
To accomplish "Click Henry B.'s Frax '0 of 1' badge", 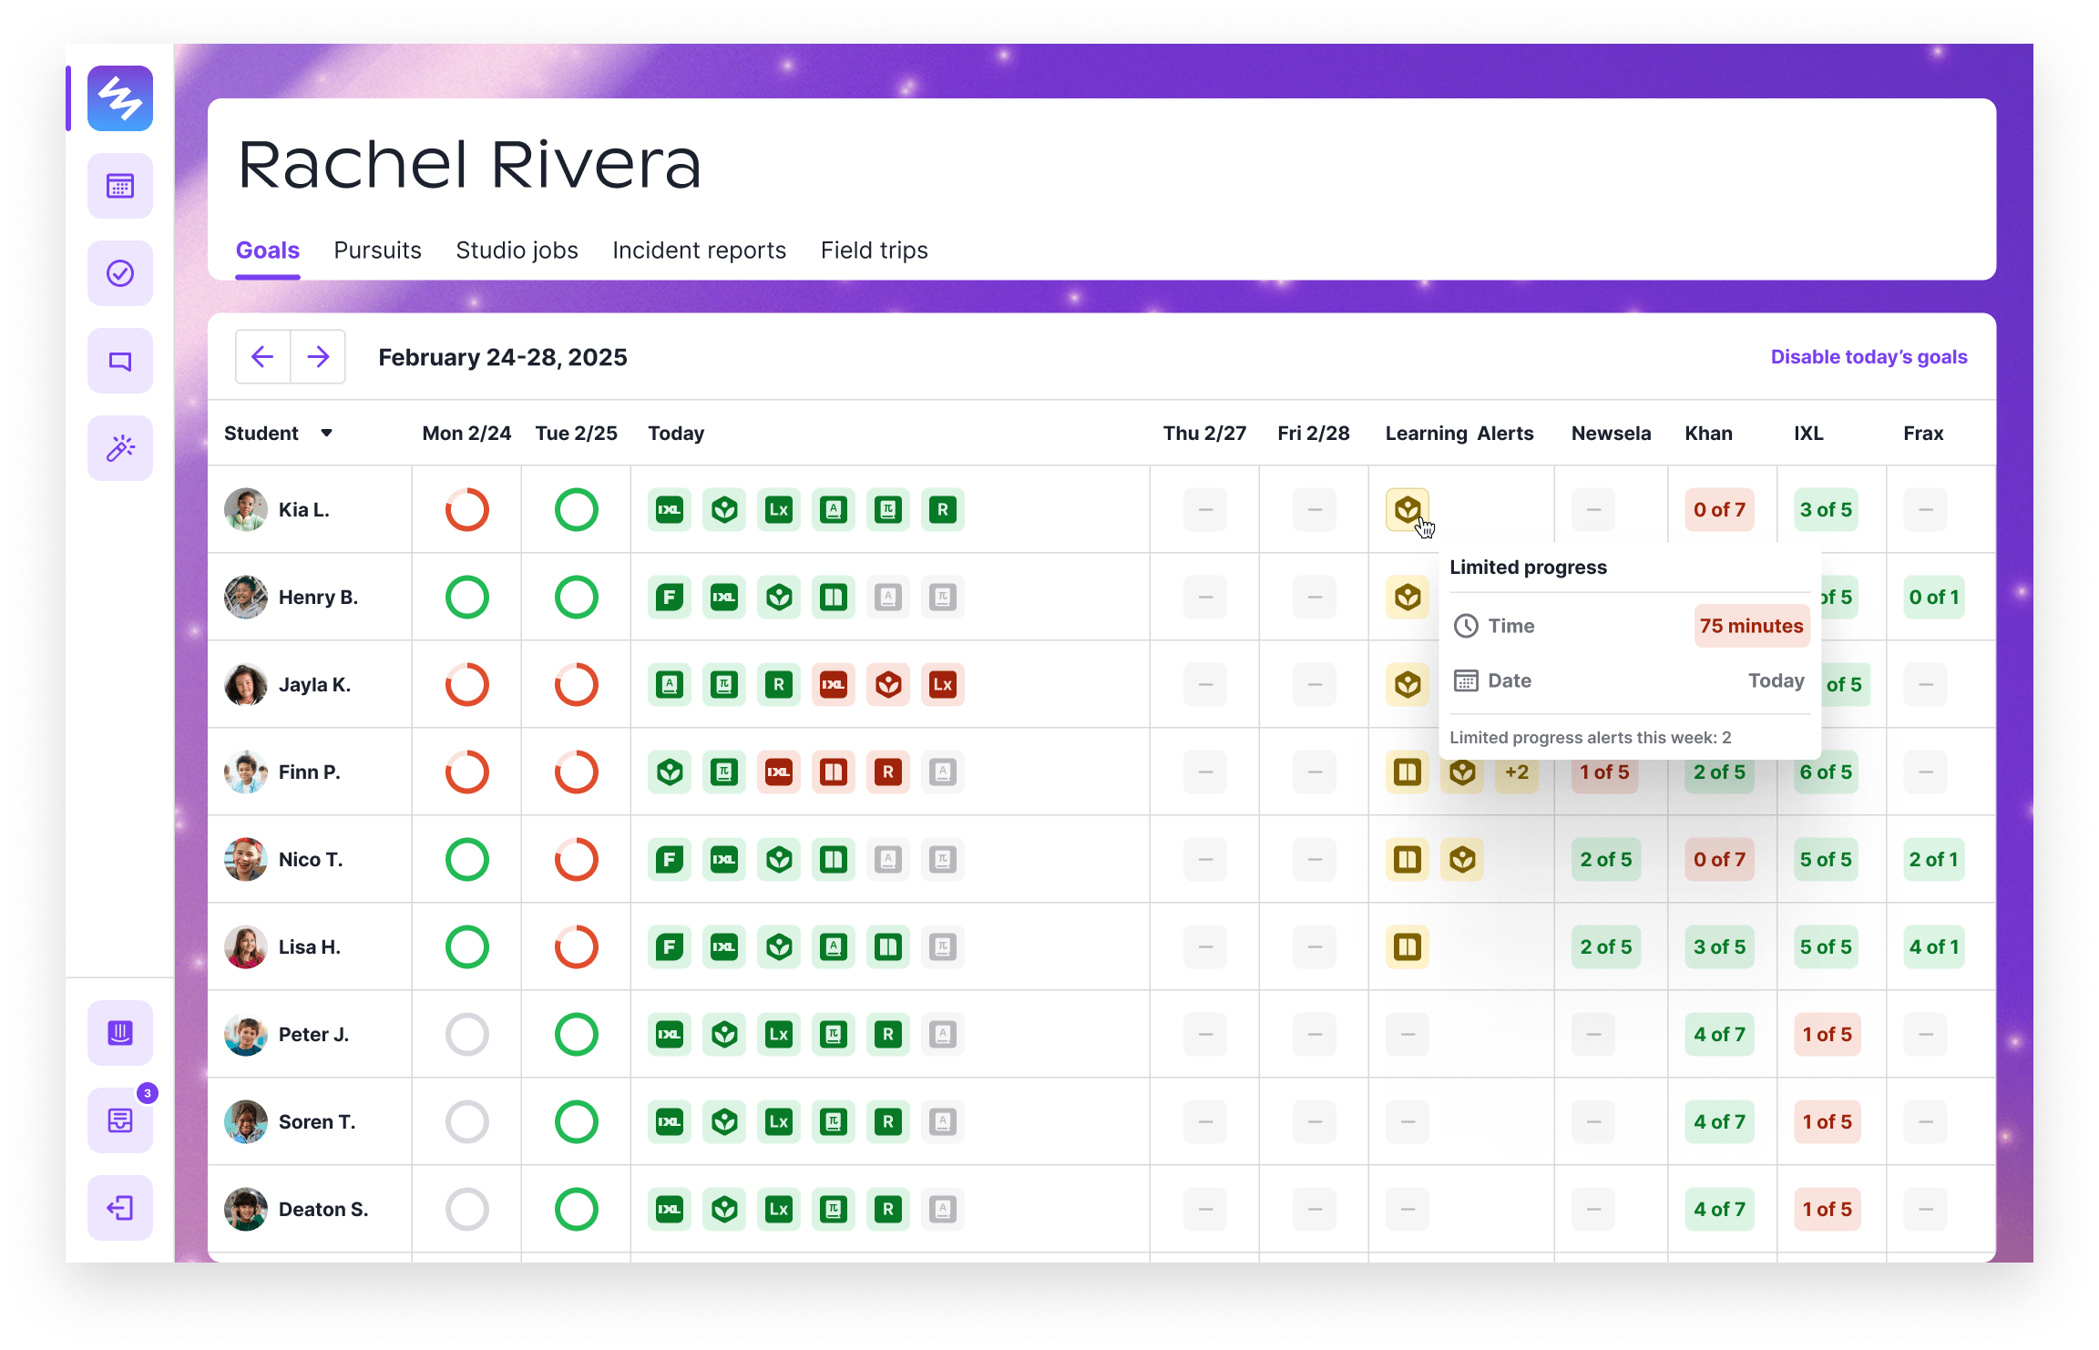I will point(1934,598).
